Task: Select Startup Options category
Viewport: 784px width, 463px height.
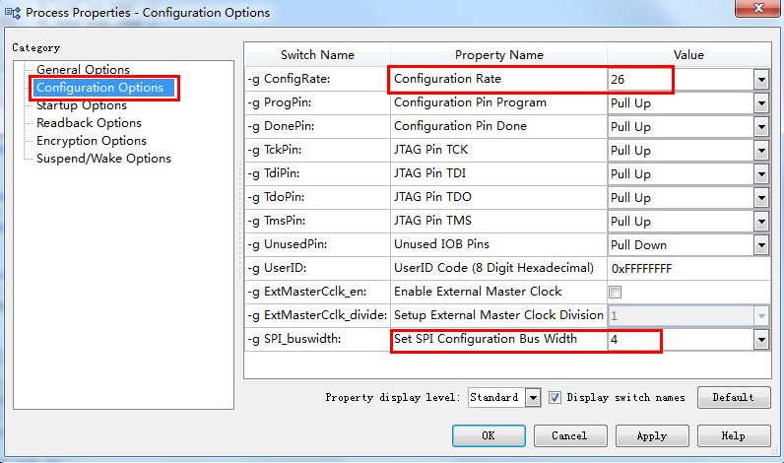Action: point(81,105)
